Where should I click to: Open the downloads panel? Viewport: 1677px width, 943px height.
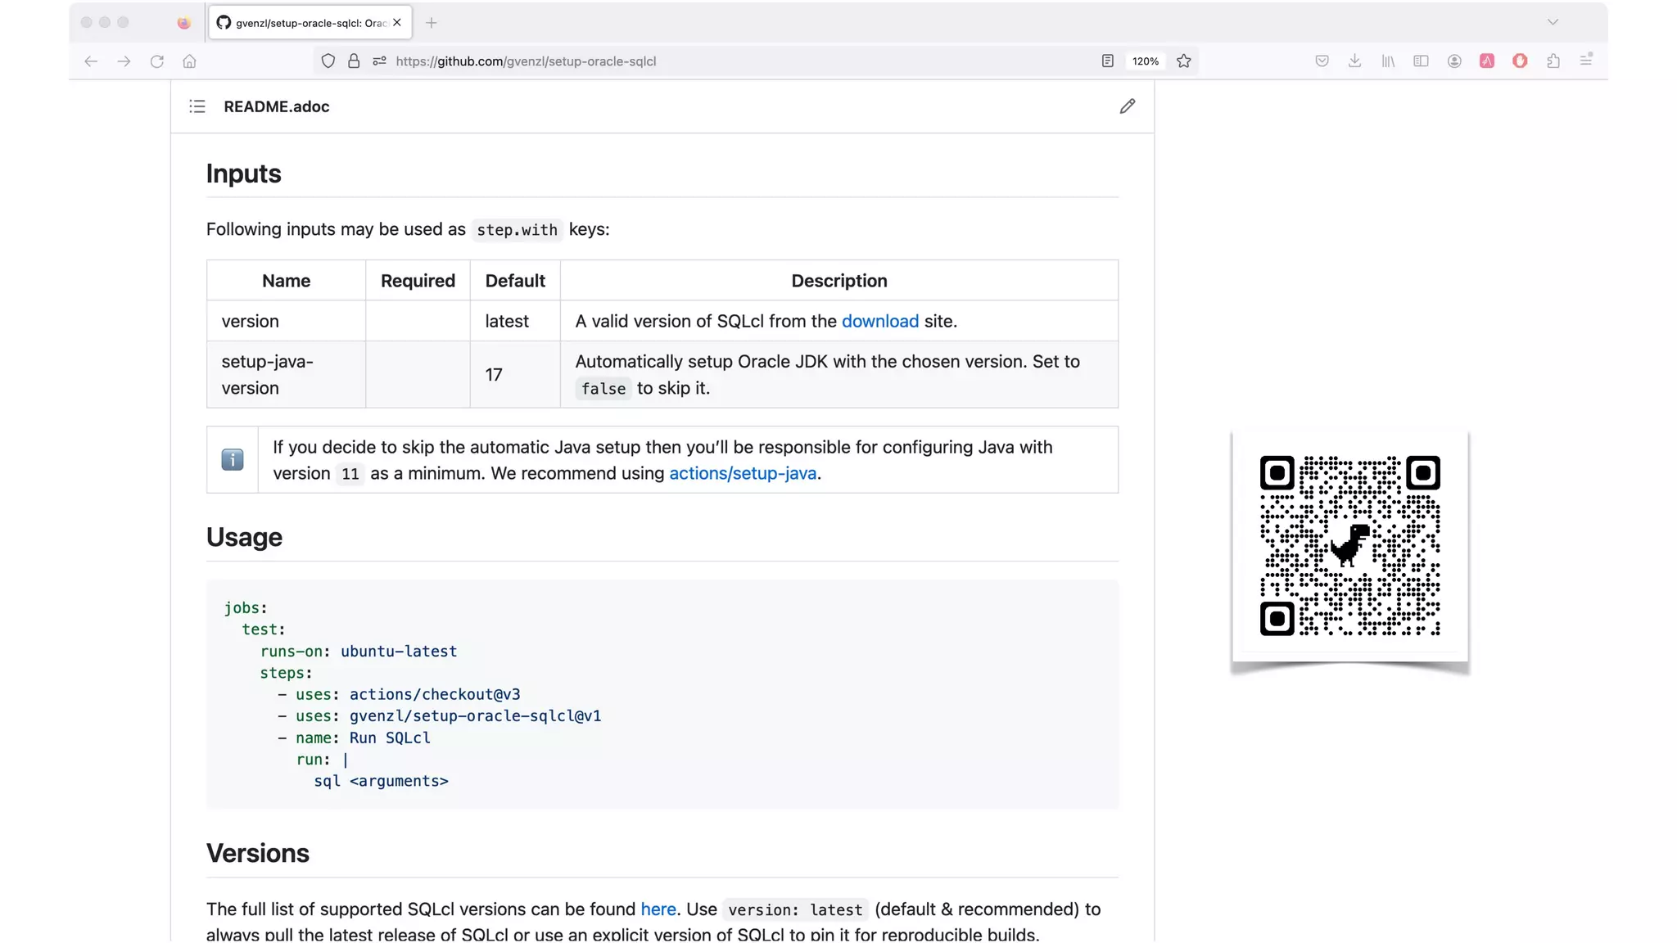[1354, 61]
